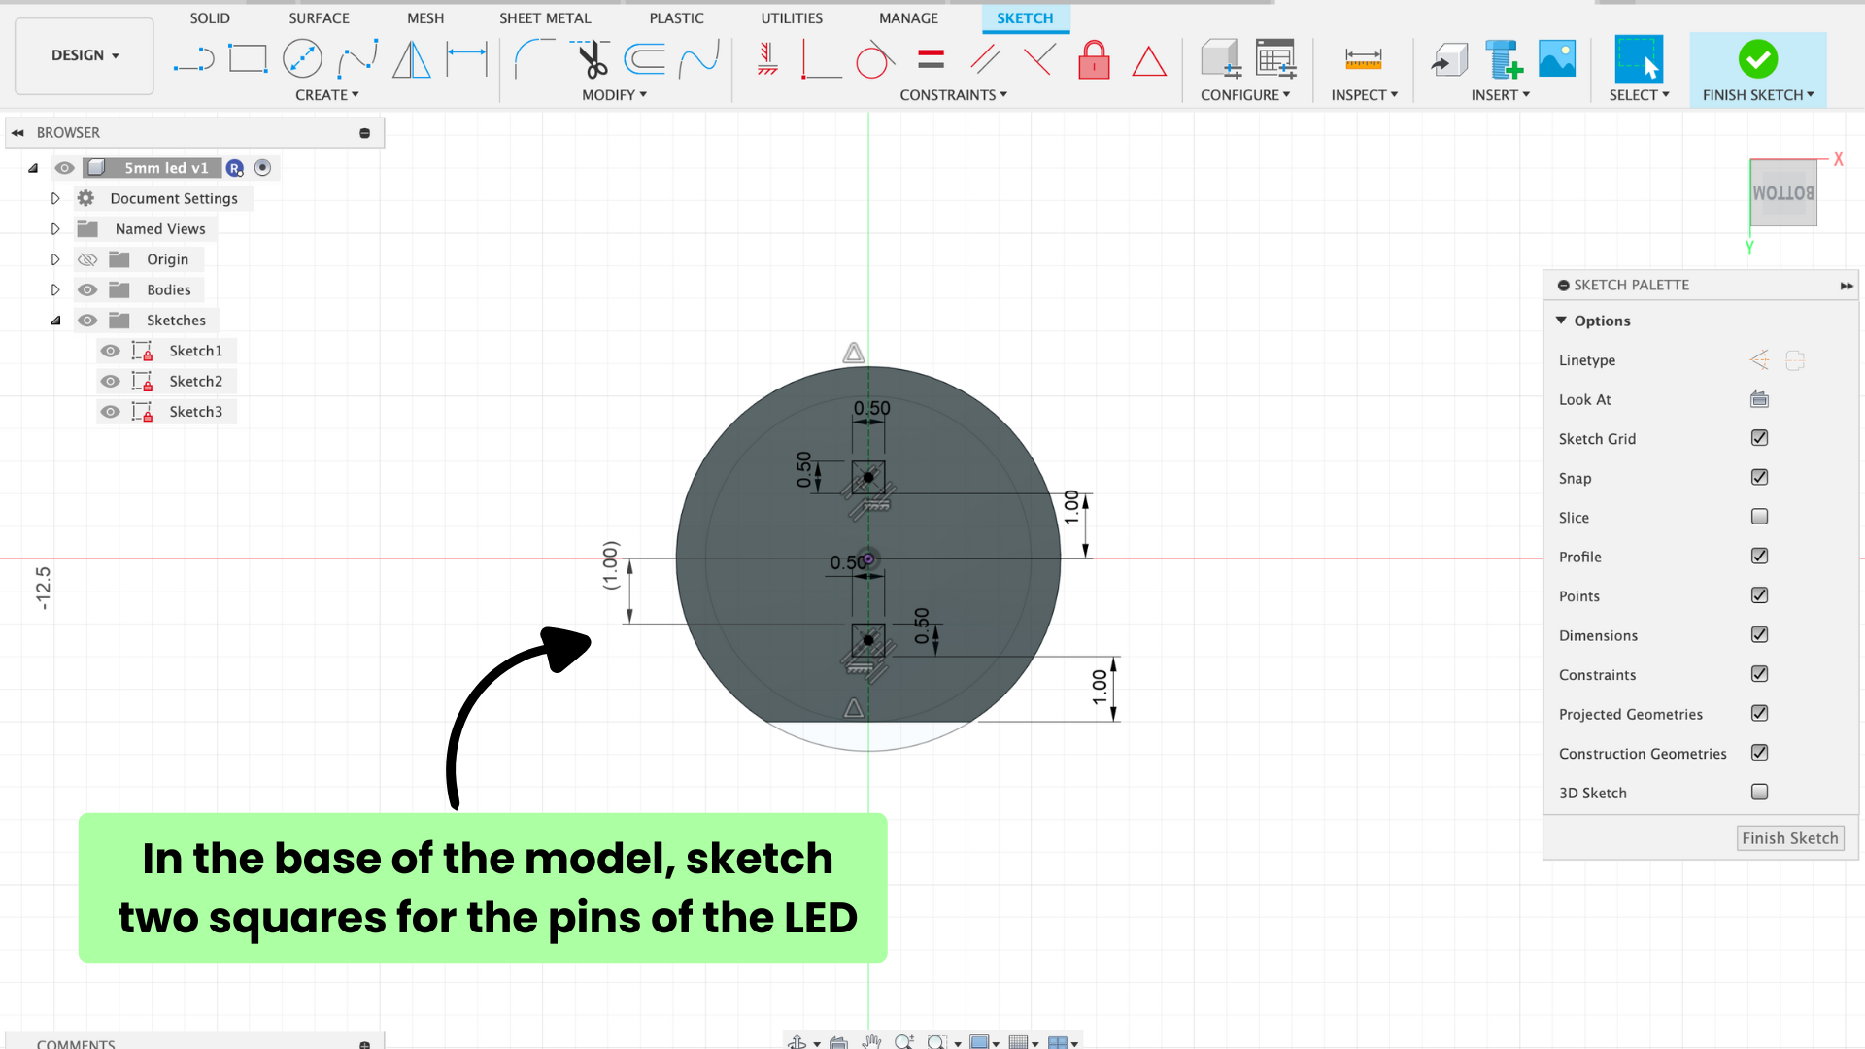
Task: Select the blue spline Modify tool
Action: tap(699, 59)
